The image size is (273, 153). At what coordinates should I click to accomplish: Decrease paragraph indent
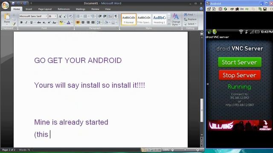[x=100, y=16]
